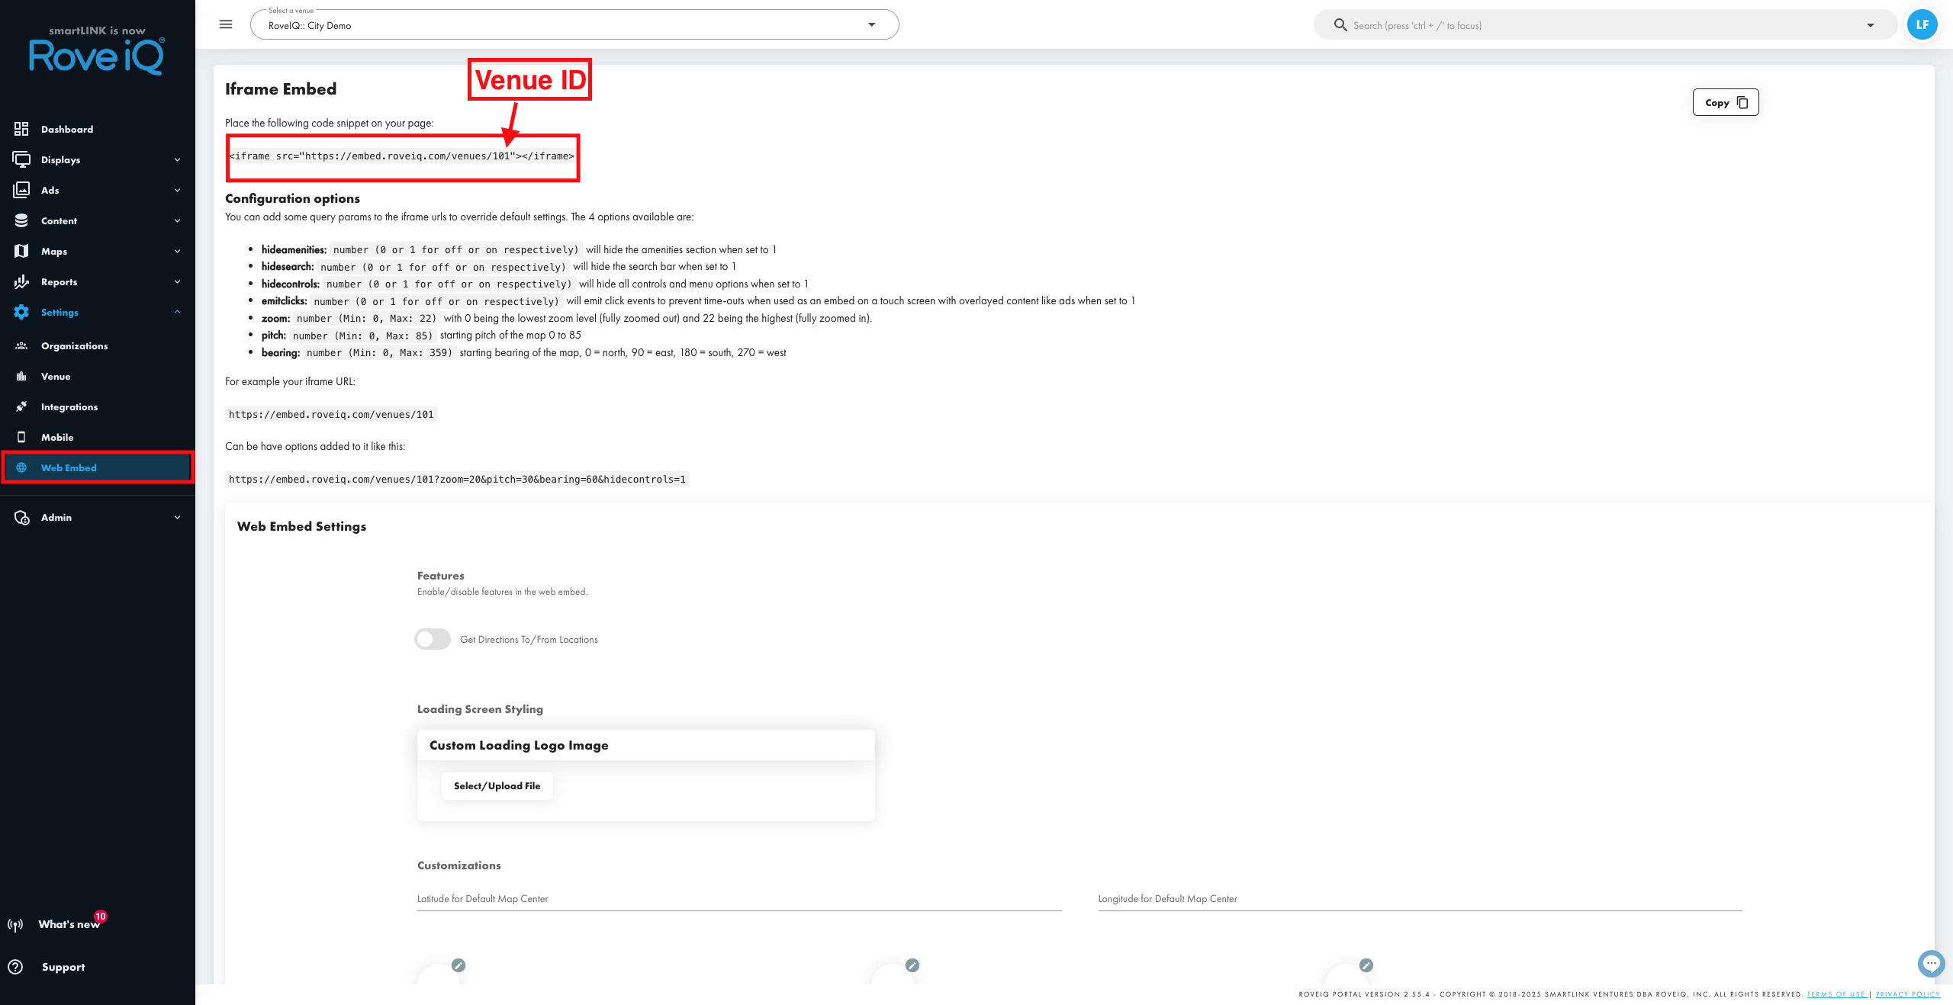
Task: Click Latitude for Default Map Center field
Action: click(739, 898)
